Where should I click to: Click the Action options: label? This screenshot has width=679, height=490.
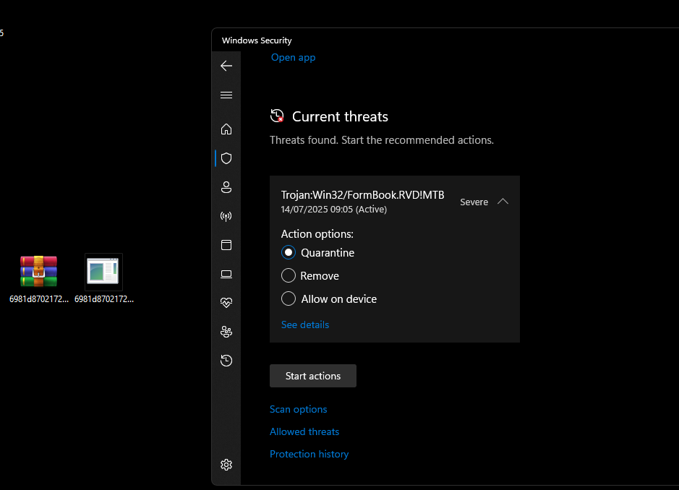point(317,233)
